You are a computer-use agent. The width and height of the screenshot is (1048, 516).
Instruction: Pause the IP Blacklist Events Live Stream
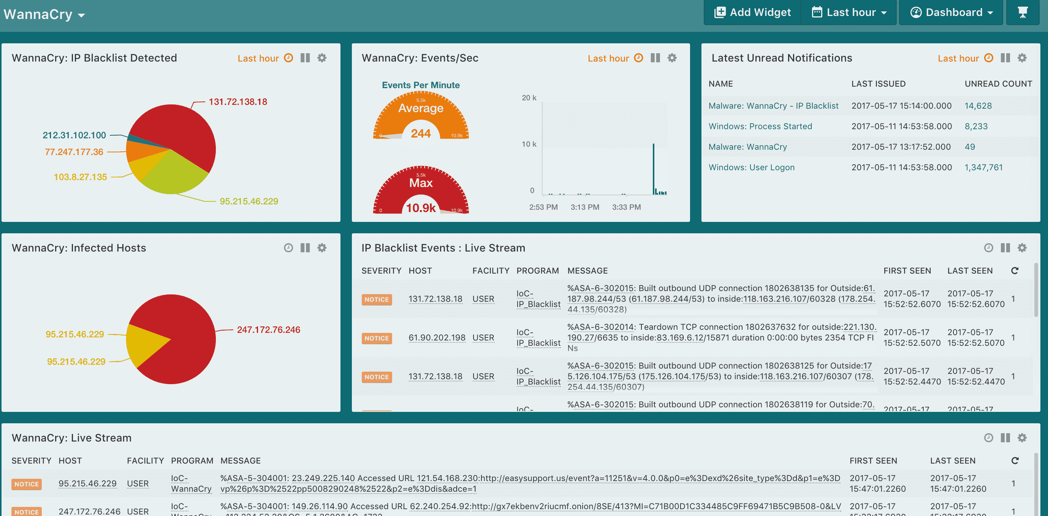[x=1005, y=248]
